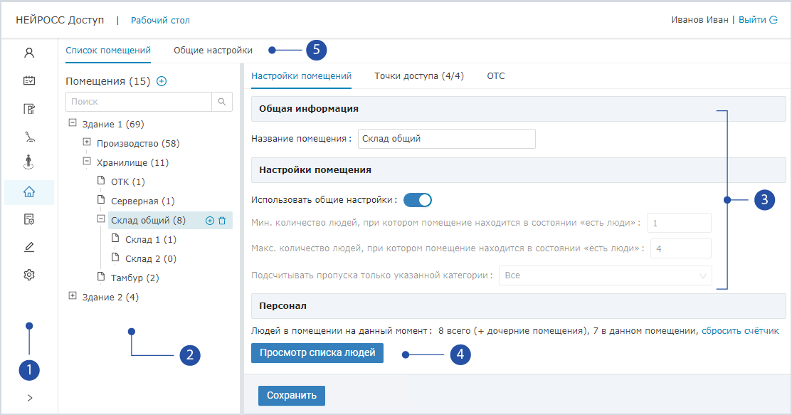This screenshot has height=415, width=792.
Task: Click the calendar schedule sidebar icon
Action: pos(29,80)
